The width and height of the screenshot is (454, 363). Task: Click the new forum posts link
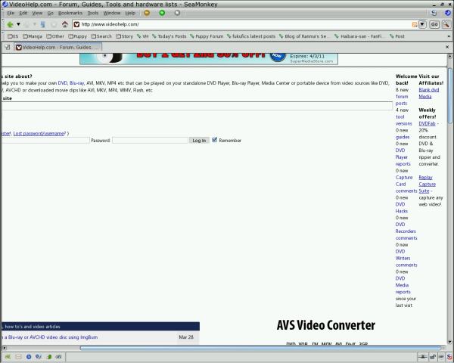pos(402,100)
